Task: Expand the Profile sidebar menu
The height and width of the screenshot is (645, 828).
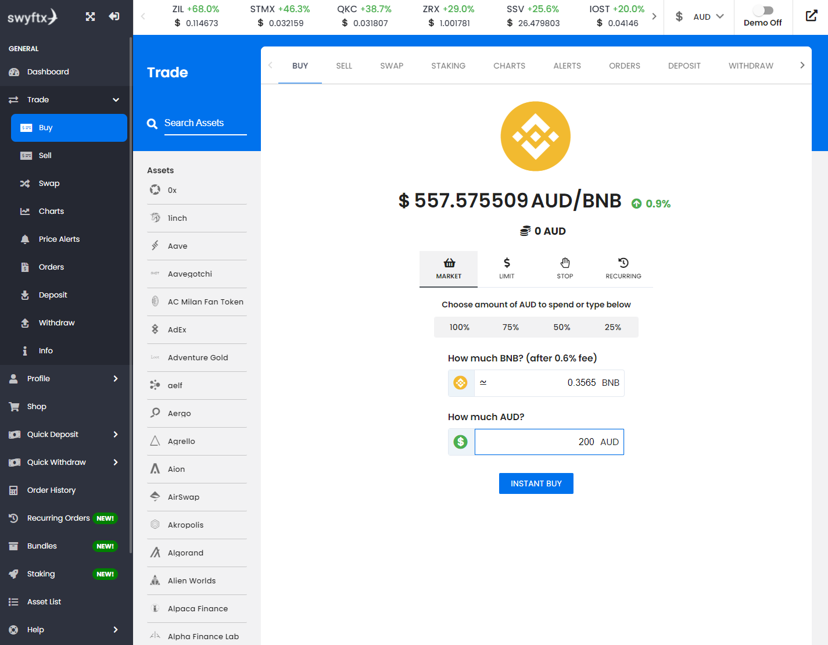Action: pyautogui.click(x=116, y=379)
